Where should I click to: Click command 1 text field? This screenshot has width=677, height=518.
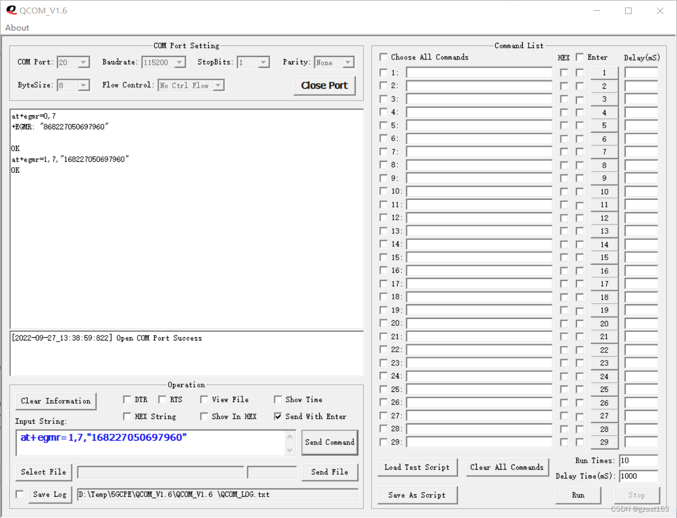(479, 73)
